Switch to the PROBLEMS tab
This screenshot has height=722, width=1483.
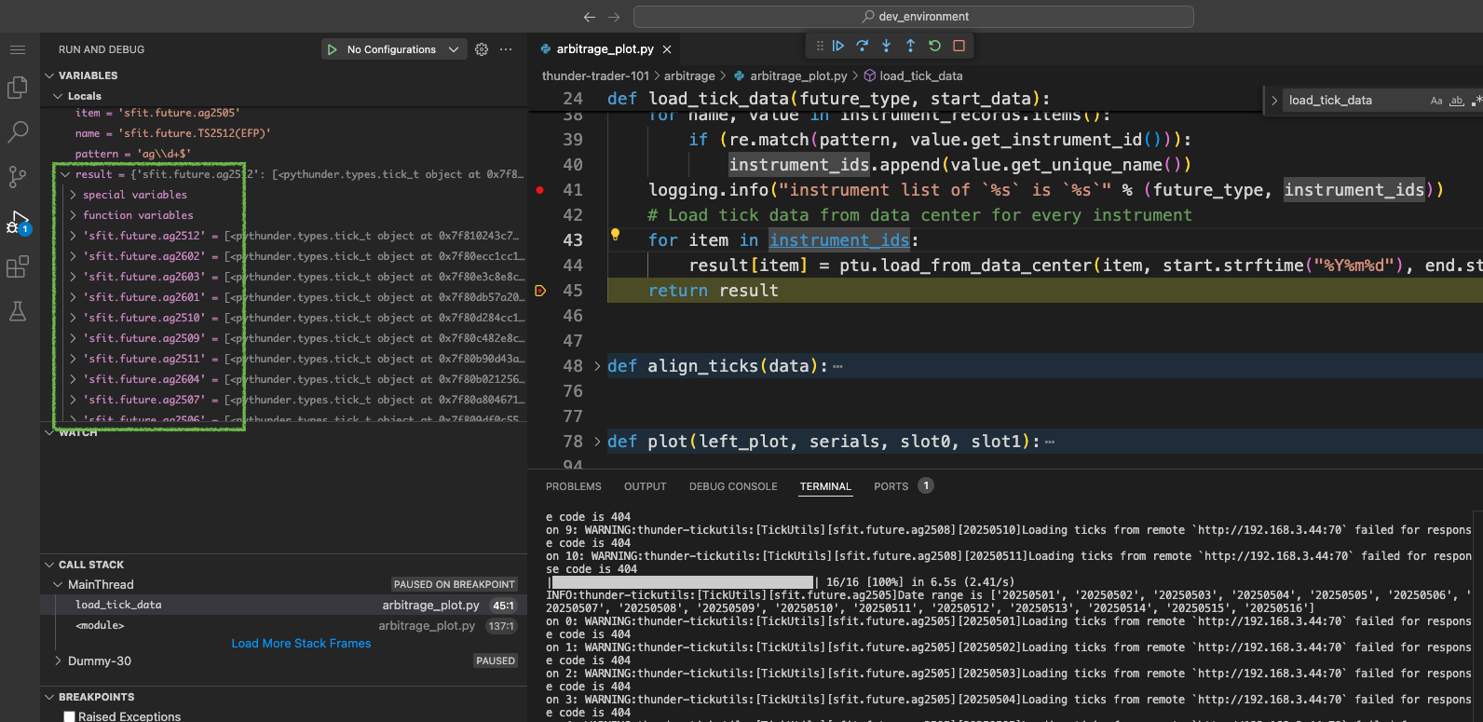point(573,486)
